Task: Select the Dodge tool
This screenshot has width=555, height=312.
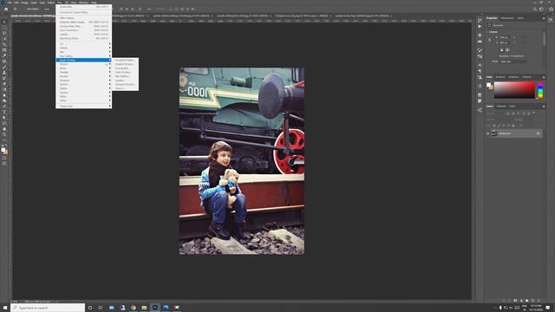Action: tap(4, 101)
